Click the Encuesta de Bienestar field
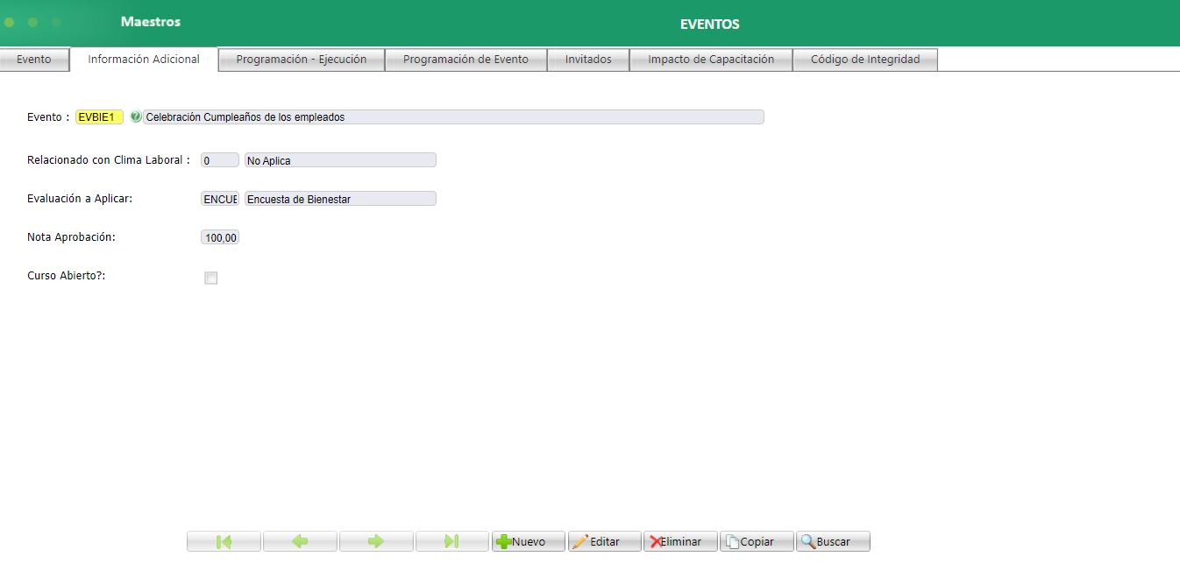The width and height of the screenshot is (1180, 571). click(x=340, y=199)
